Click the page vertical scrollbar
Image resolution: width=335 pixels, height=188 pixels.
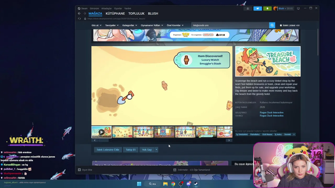[318, 42]
